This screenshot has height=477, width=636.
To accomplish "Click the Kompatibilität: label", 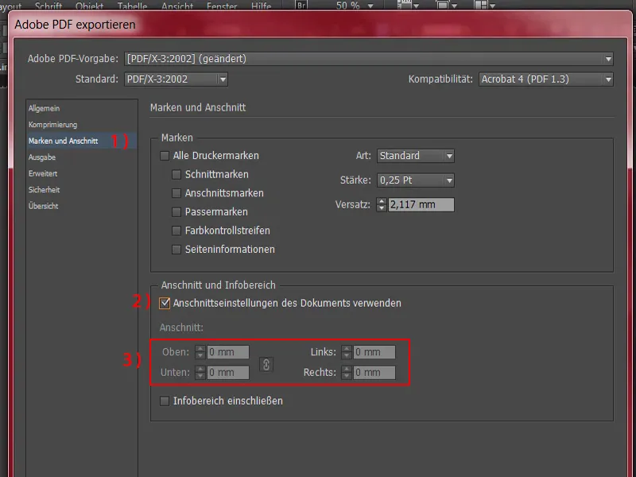I will pos(440,79).
